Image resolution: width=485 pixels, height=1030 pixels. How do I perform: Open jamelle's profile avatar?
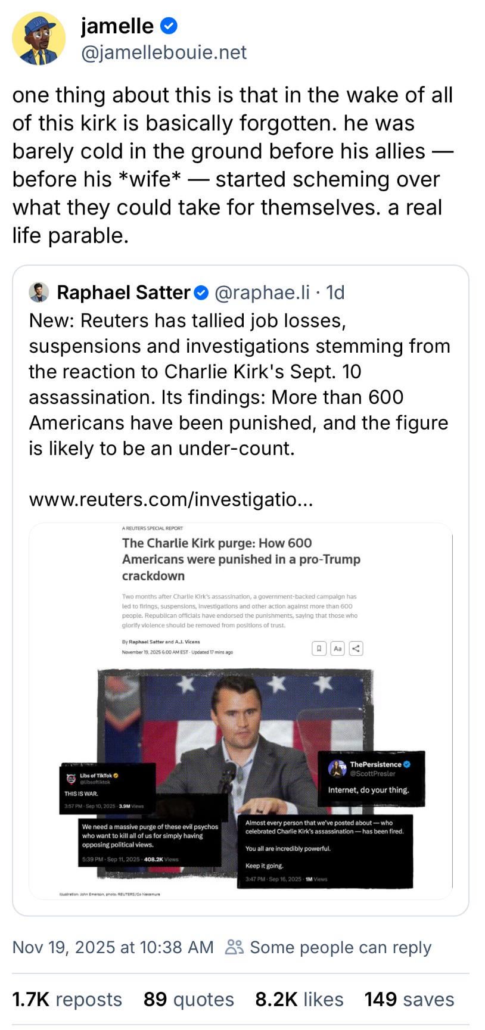tap(39, 38)
